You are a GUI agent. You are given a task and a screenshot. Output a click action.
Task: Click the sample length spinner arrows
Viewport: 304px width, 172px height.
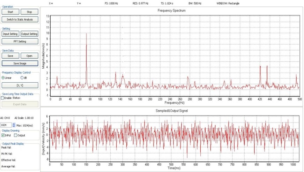(14, 125)
